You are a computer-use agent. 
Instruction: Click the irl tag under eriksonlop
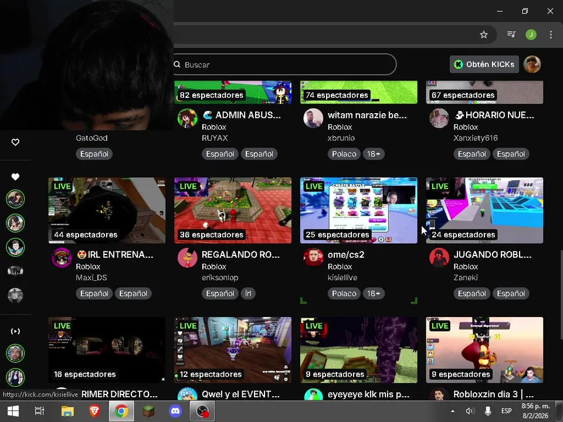[248, 294]
